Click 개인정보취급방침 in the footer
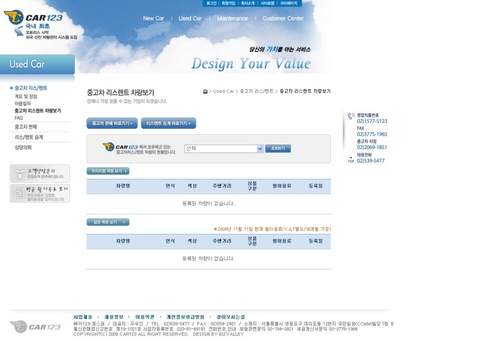Image resolution: width=500 pixels, height=342 pixels. 185,317
